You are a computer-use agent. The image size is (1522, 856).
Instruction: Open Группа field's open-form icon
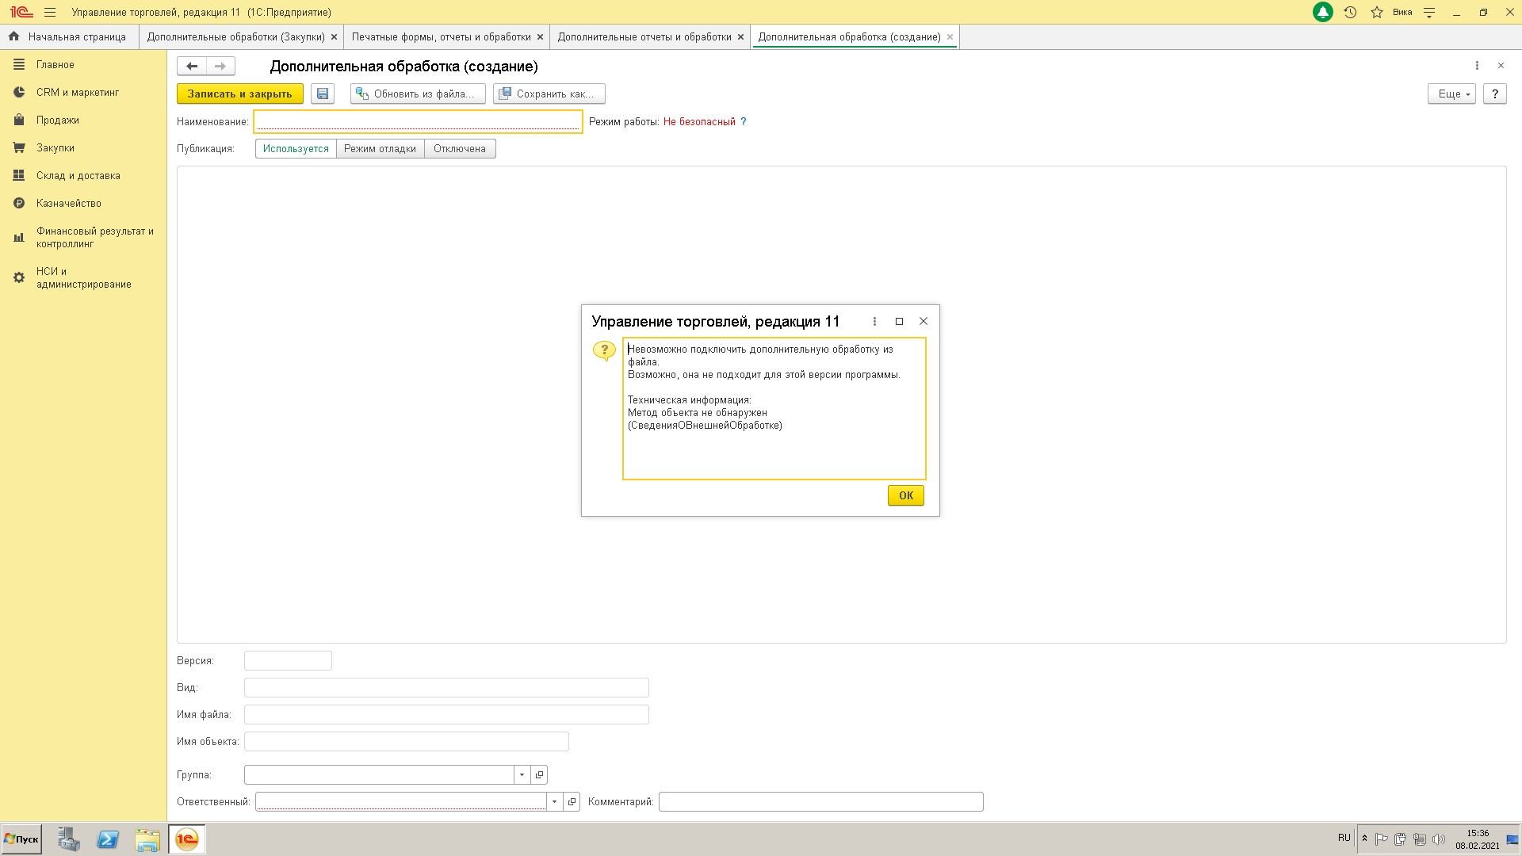[539, 774]
